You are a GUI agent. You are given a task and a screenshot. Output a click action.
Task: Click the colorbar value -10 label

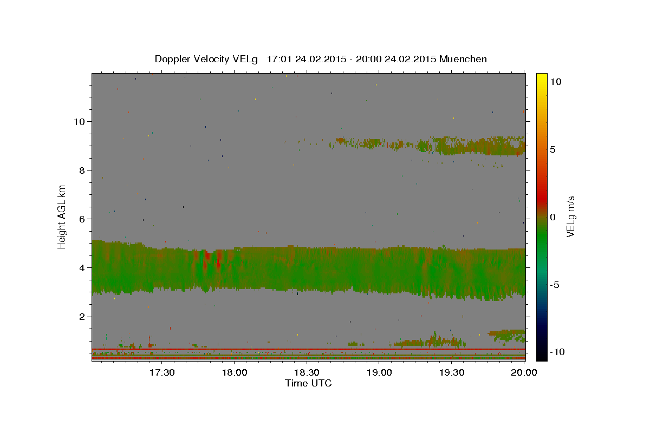click(557, 352)
